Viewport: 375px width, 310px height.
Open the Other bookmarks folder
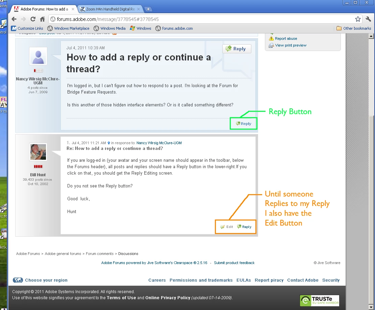click(x=354, y=28)
